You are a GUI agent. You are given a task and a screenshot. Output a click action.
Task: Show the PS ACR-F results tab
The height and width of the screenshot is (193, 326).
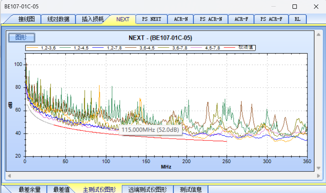pos(271,19)
